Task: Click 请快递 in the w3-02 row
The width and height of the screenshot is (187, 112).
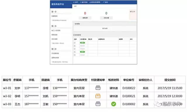Action: click(114, 96)
